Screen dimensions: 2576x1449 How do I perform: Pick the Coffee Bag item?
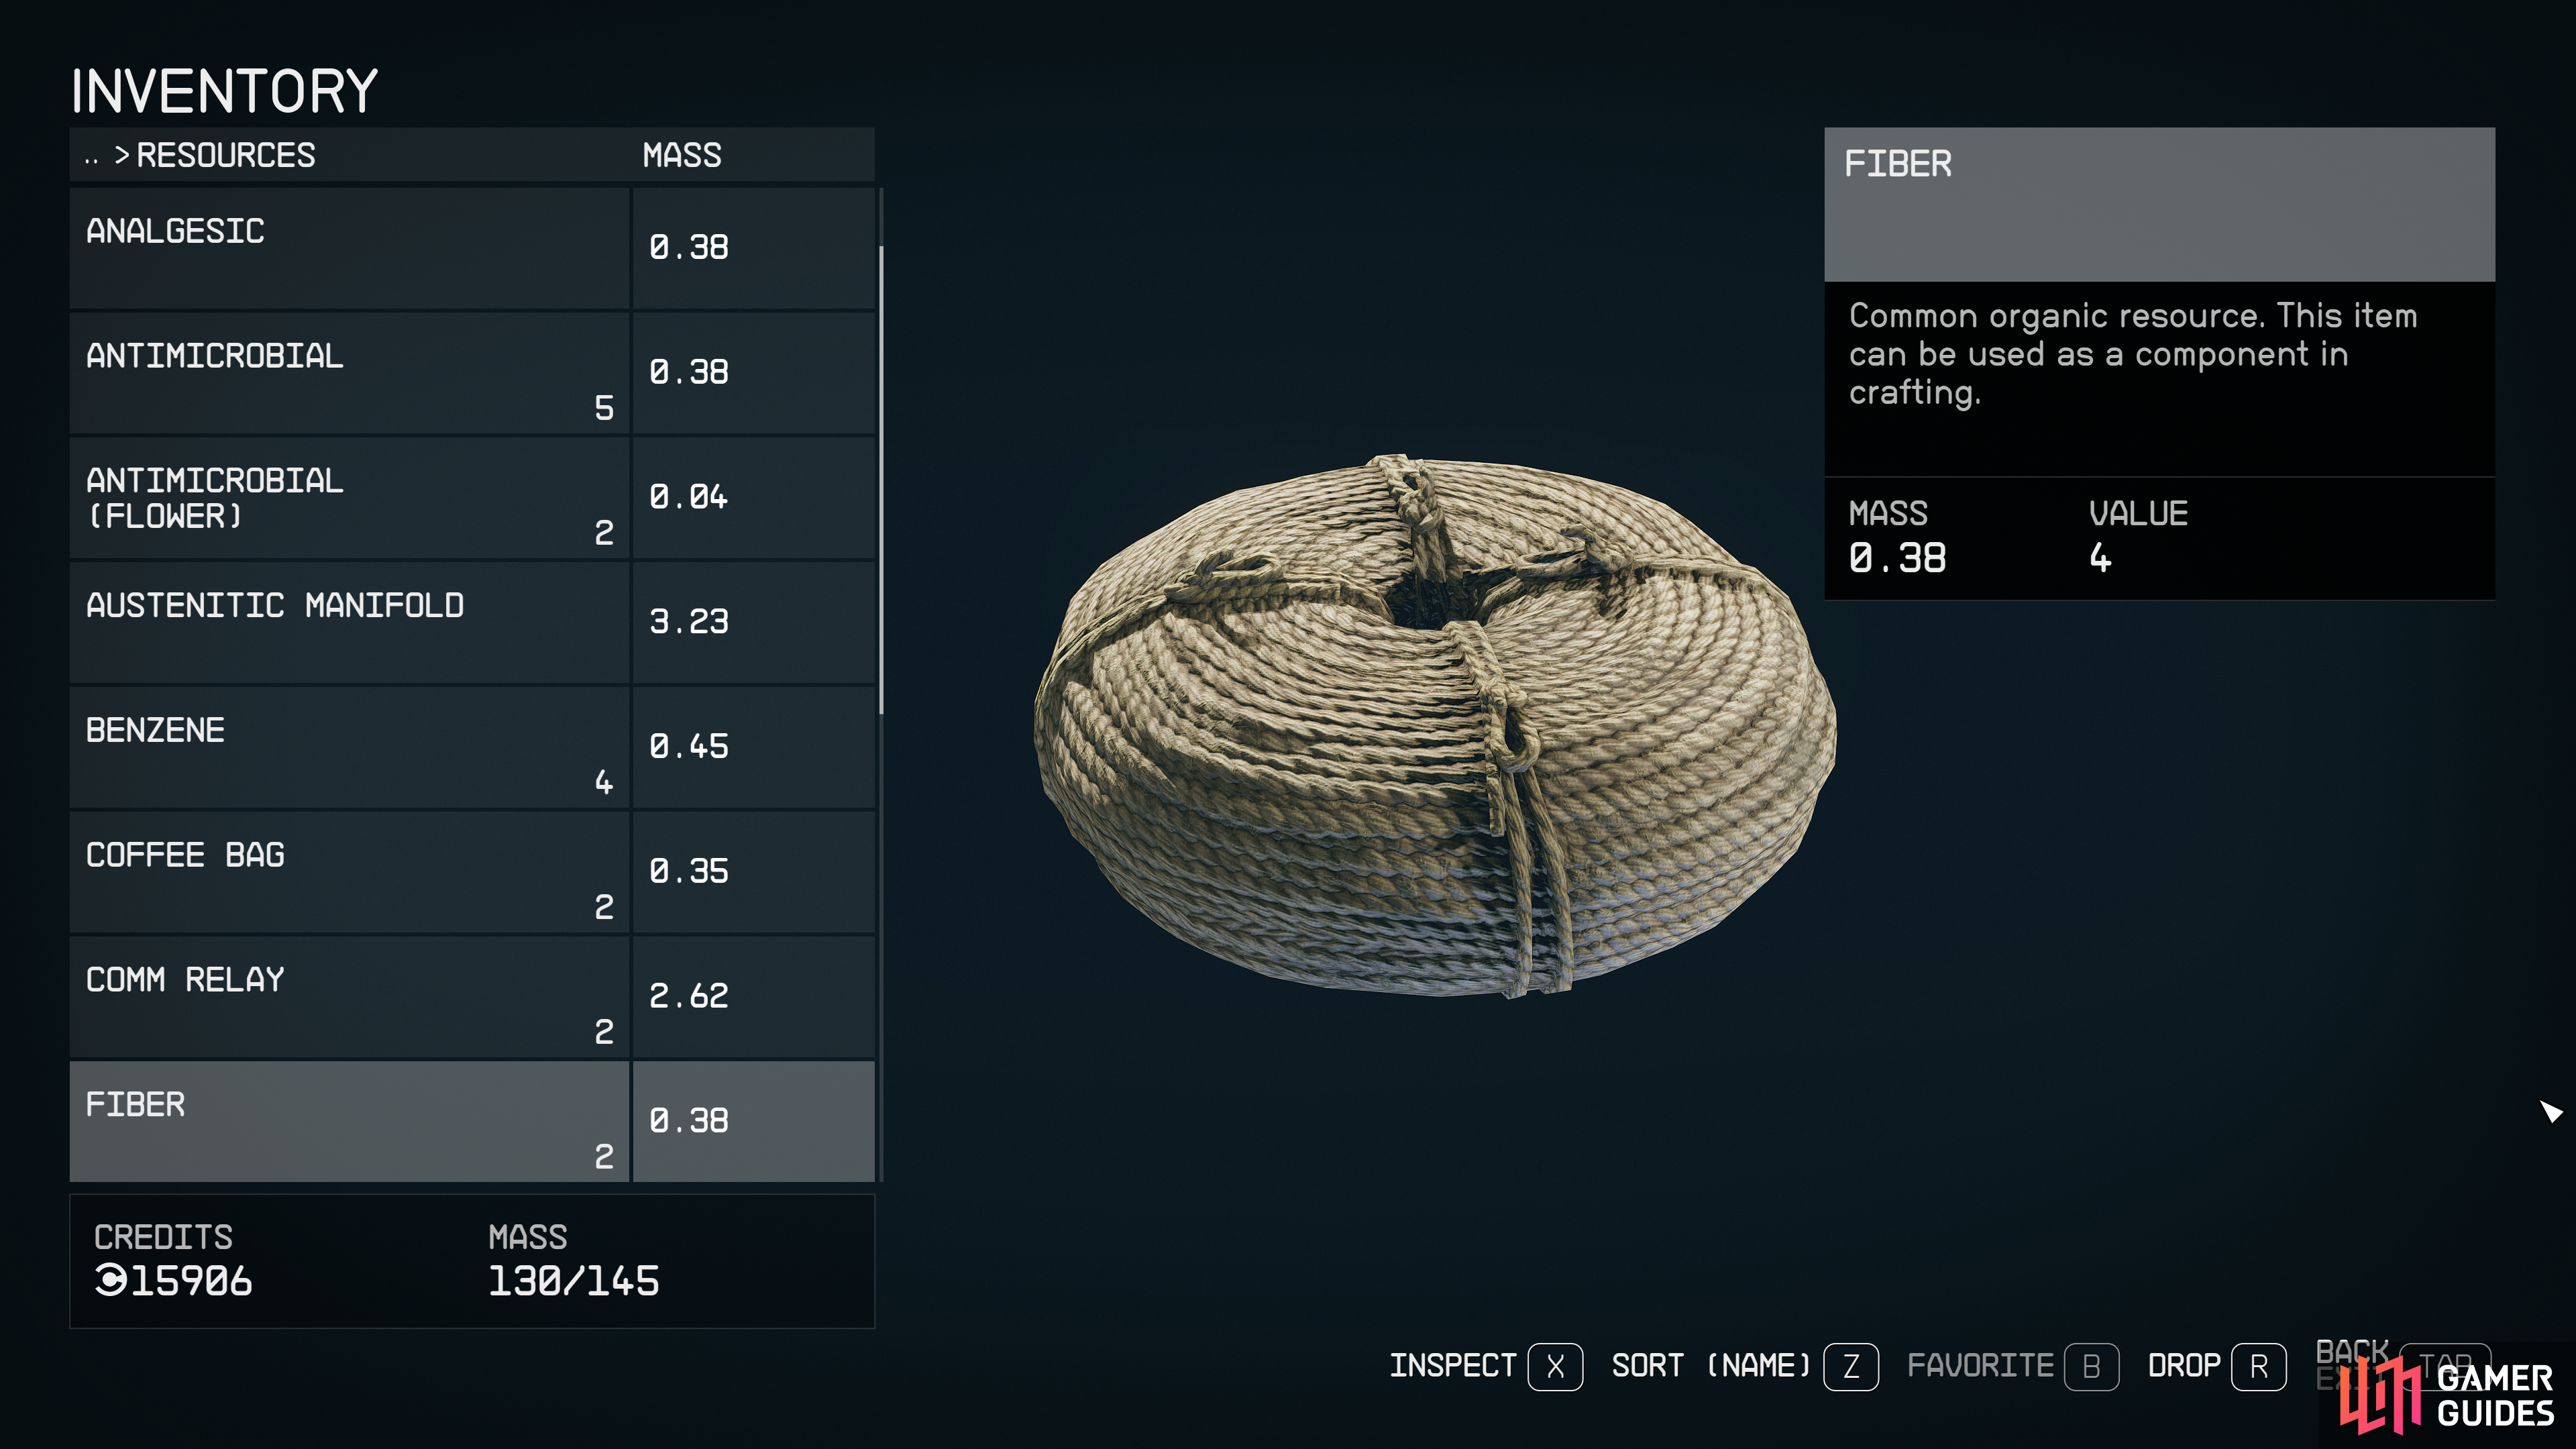click(x=472, y=872)
